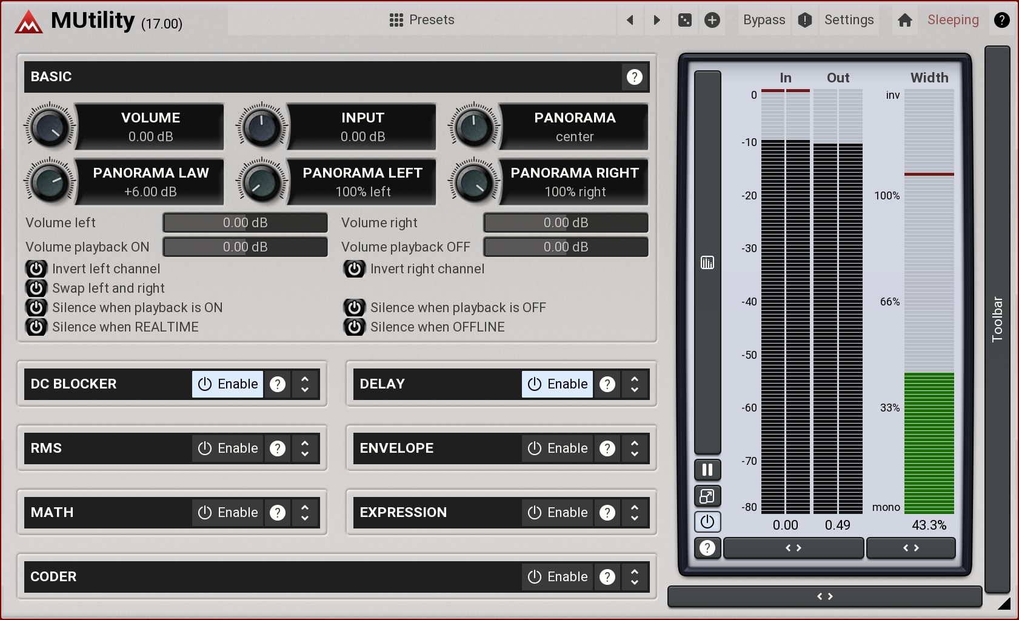Expand the CODER section arrows
The image size is (1019, 620).
pyautogui.click(x=635, y=577)
